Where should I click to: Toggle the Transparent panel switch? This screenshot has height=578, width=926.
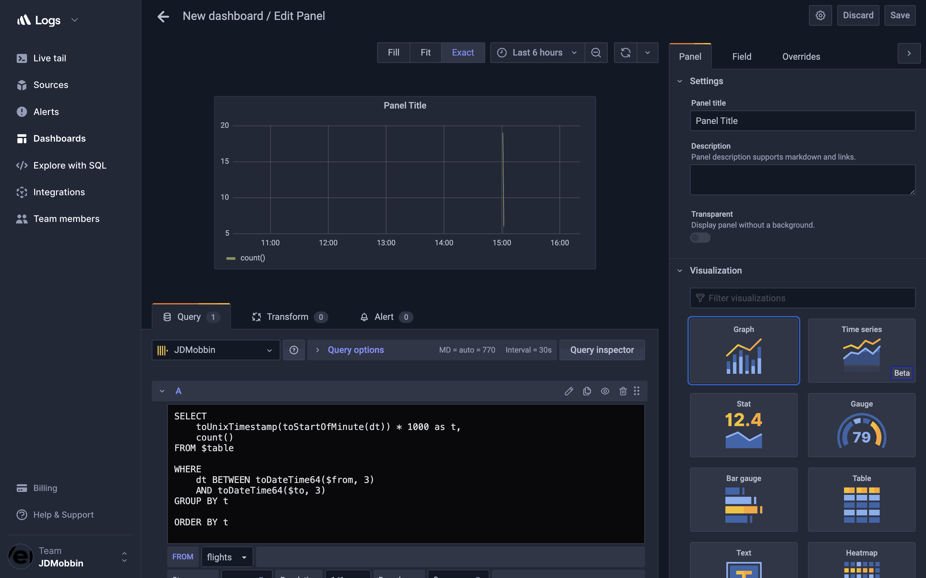(x=700, y=238)
